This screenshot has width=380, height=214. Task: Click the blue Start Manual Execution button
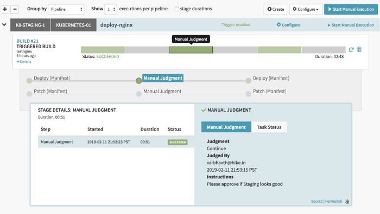(x=351, y=9)
